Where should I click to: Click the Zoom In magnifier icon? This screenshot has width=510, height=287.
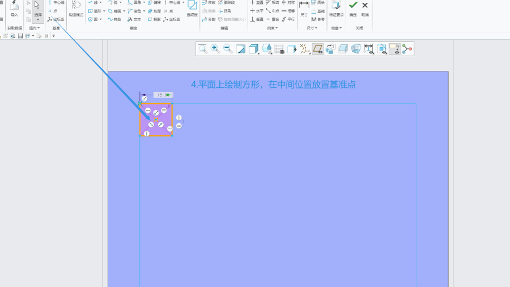(215, 49)
